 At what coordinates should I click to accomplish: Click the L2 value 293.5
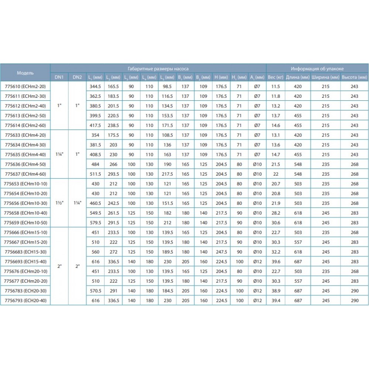[x=113, y=174]
